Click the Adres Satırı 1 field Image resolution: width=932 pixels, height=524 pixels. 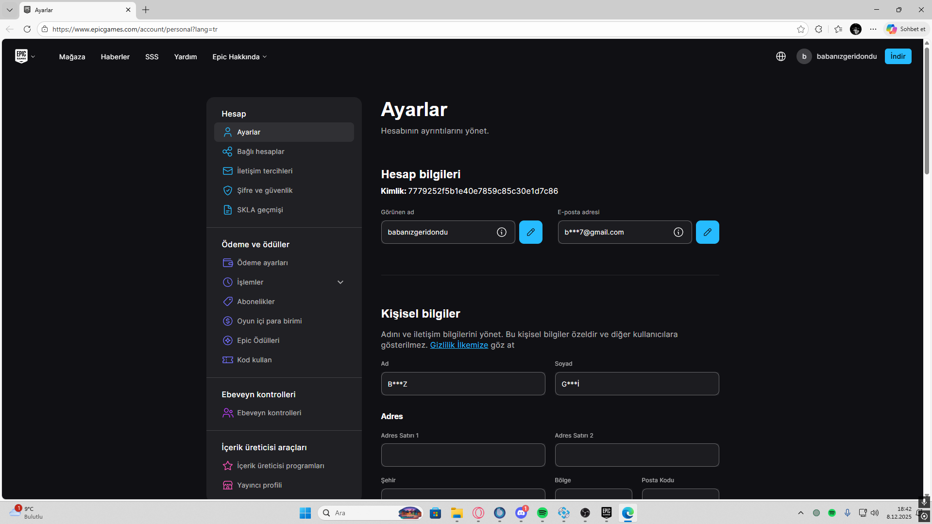(x=463, y=455)
